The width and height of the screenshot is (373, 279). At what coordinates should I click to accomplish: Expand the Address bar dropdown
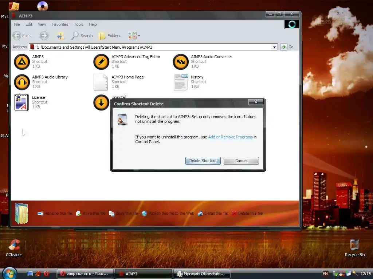[274, 47]
